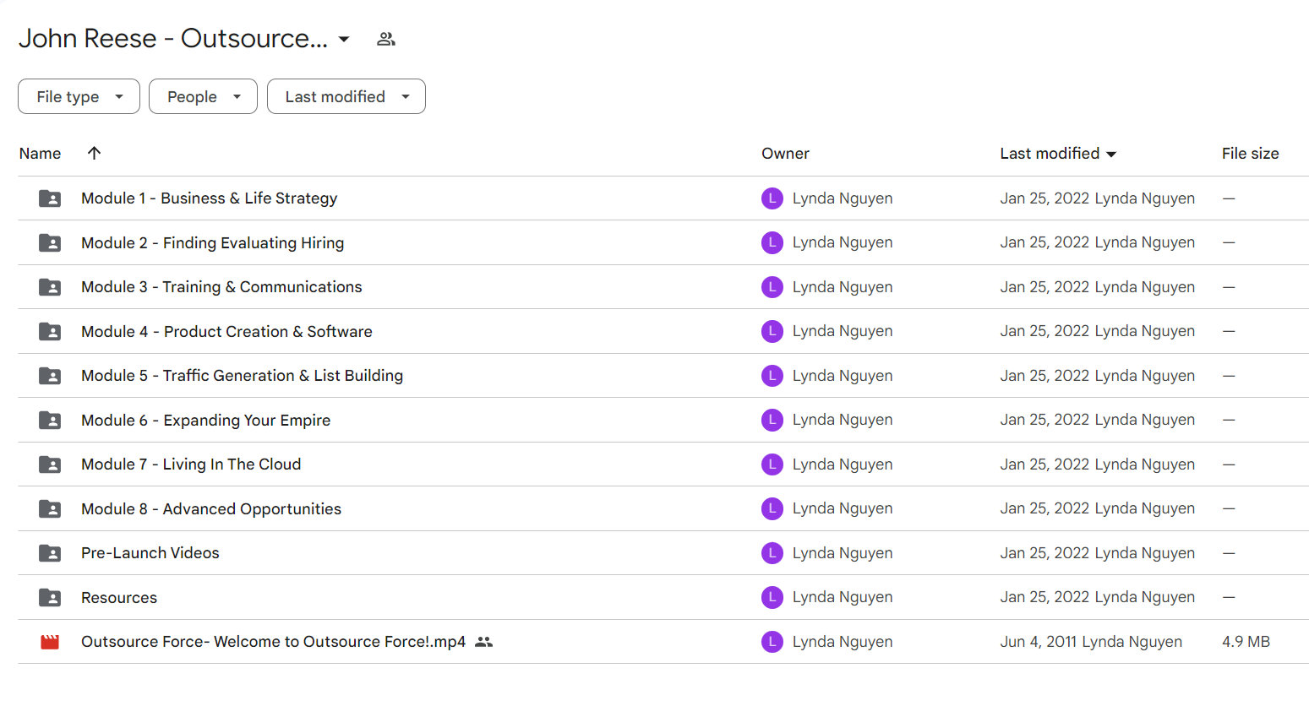Screen dimensions: 1309x717
Task: Click shared icon next to mp4 filename
Action: 483,642
